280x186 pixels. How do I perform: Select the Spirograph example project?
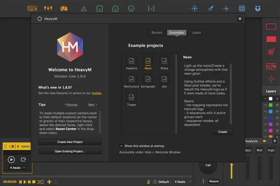coord(148,81)
